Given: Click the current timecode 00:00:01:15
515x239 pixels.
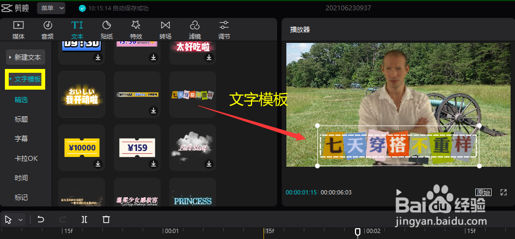Looking at the screenshot, I should [x=301, y=192].
